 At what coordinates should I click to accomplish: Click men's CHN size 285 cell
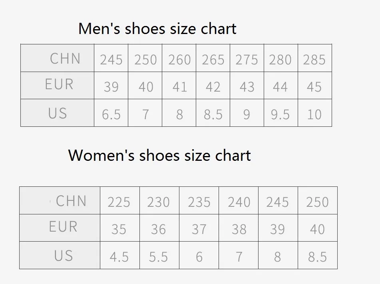(315, 58)
